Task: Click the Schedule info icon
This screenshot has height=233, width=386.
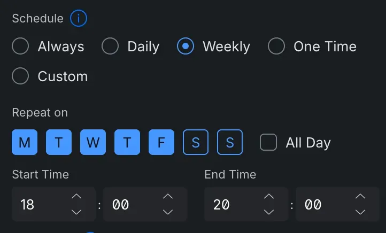Action: pyautogui.click(x=79, y=19)
